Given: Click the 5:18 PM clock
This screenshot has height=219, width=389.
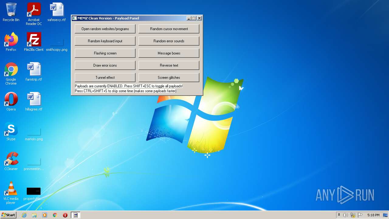Looking at the screenshot, I should [x=373, y=215].
